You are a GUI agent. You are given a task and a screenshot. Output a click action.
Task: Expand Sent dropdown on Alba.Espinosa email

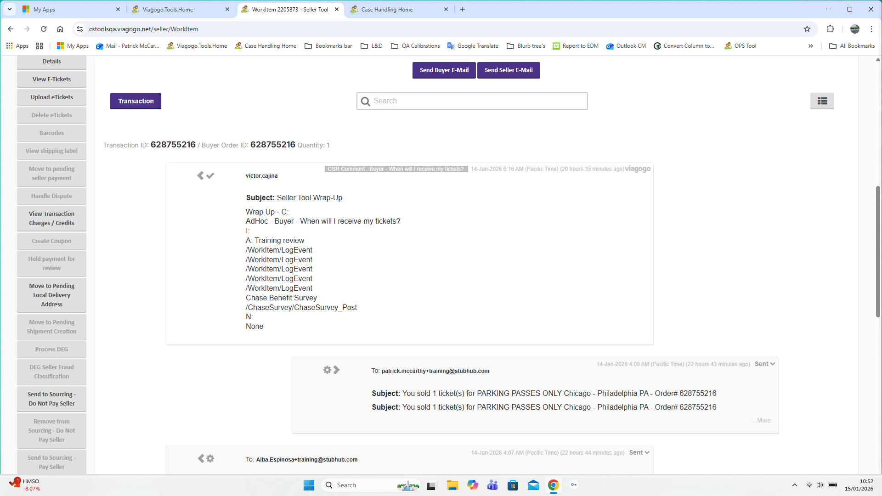pos(639,453)
